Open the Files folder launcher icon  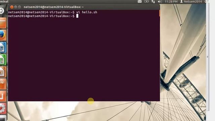point(3,23)
